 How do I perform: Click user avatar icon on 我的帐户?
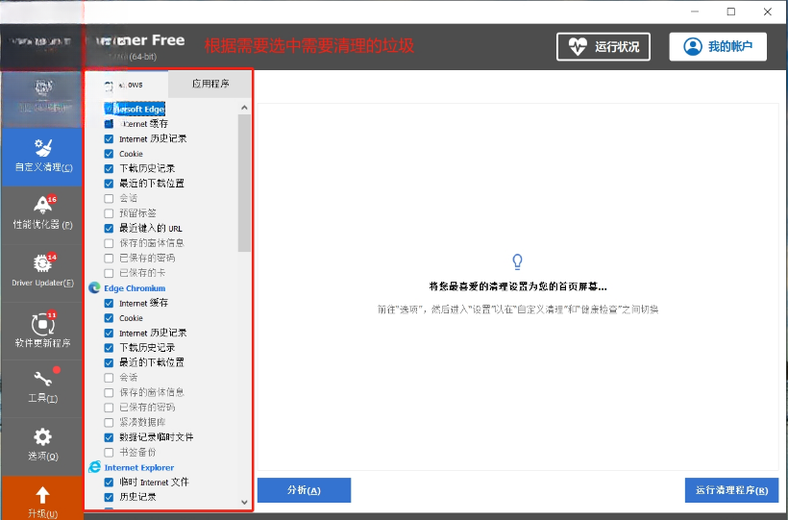pos(693,47)
